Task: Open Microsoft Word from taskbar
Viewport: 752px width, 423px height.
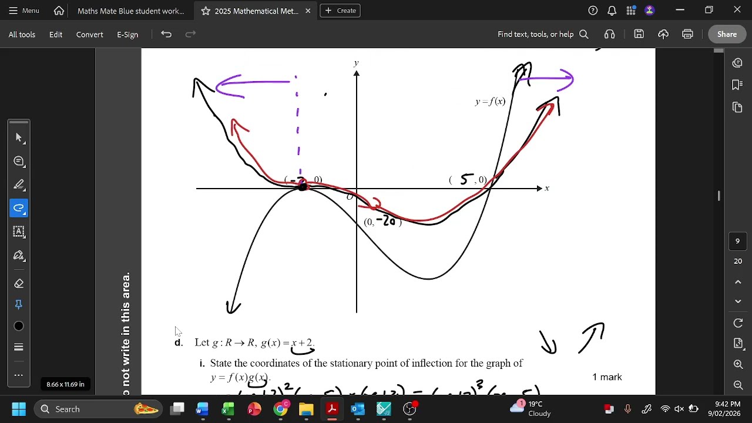Action: (x=202, y=409)
